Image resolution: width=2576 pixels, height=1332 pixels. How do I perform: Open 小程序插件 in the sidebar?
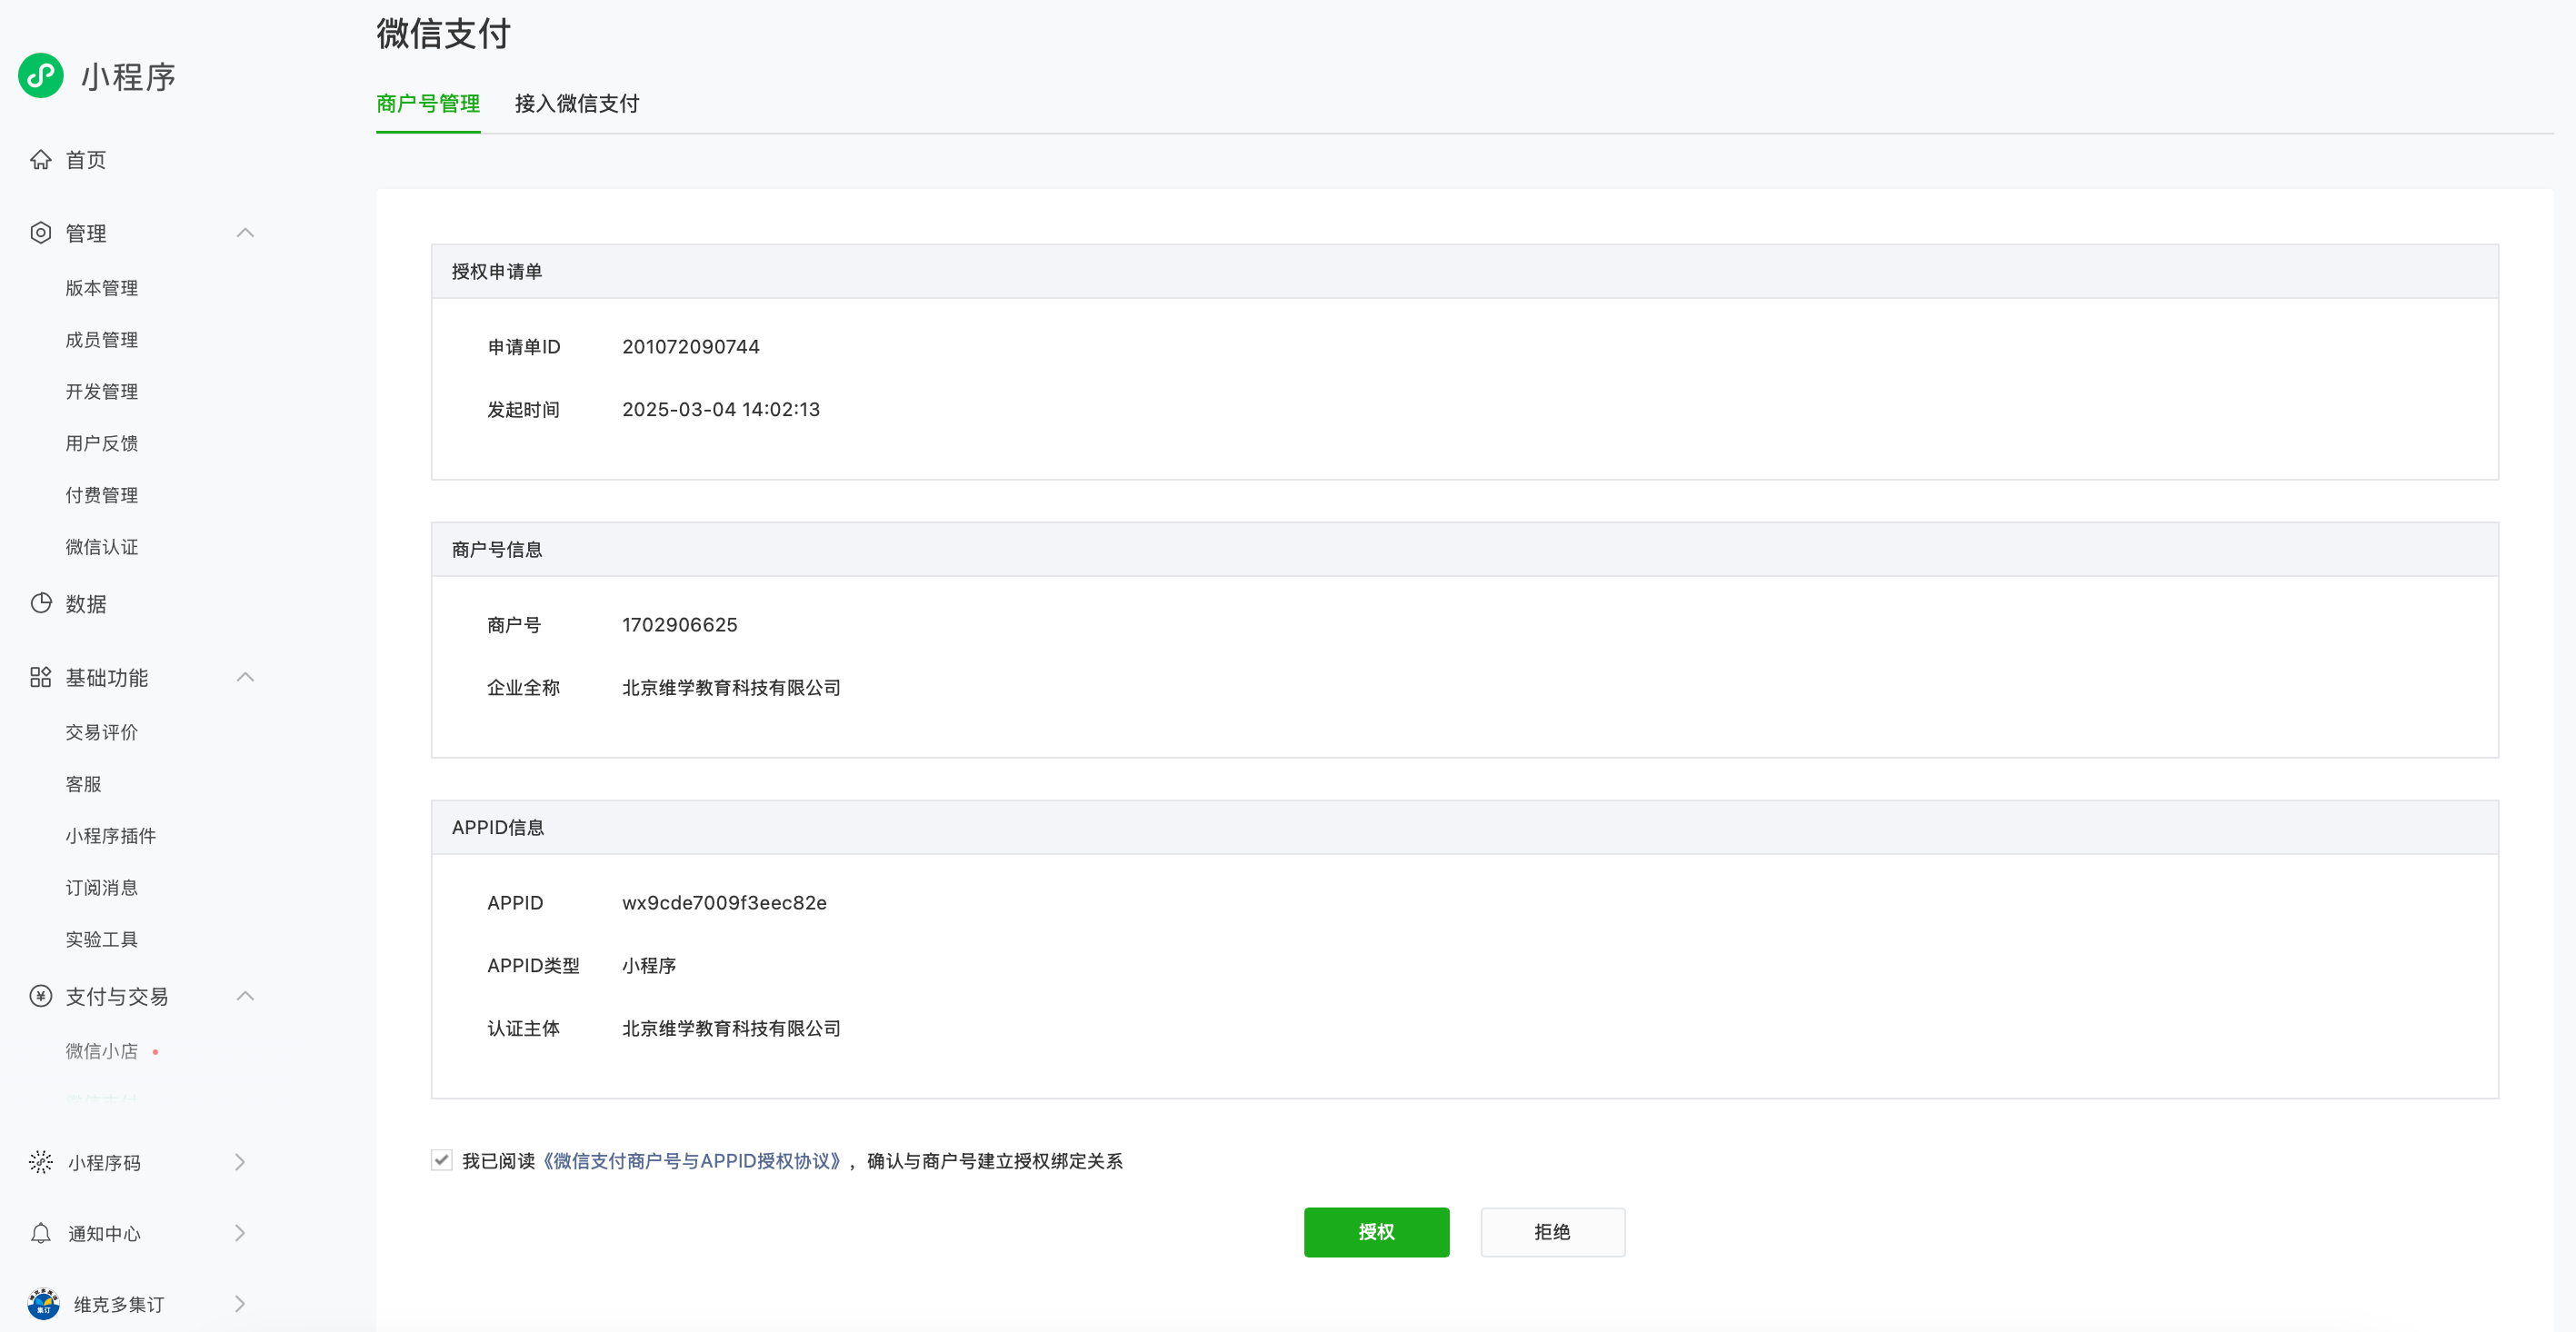click(111, 837)
